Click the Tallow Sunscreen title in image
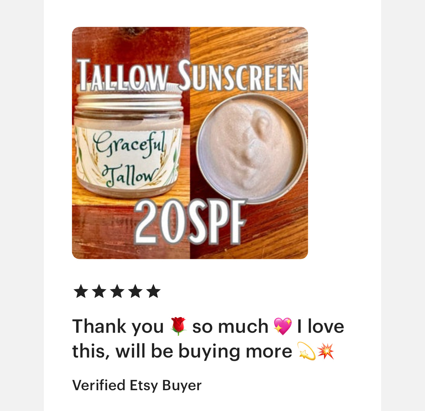 pos(190,76)
